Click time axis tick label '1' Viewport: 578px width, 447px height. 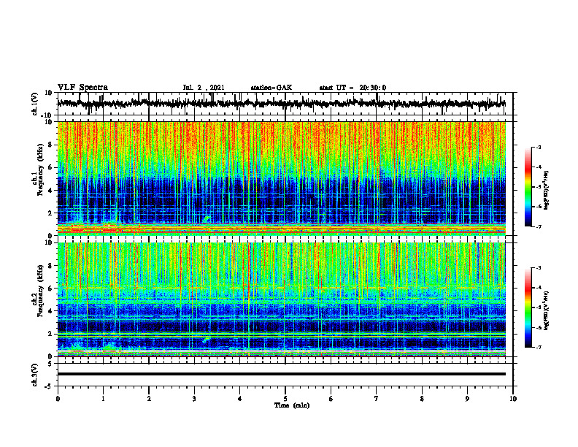103,399
